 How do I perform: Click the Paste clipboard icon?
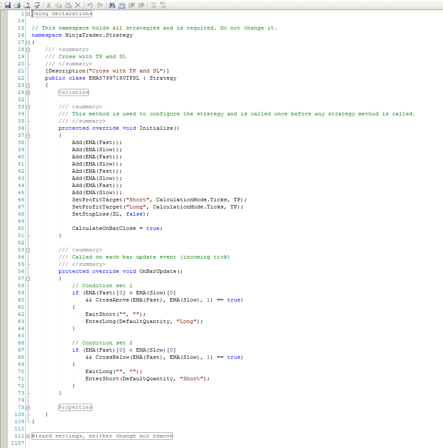pyautogui.click(x=68, y=5)
